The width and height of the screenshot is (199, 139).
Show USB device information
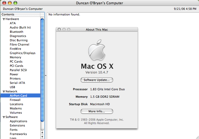click(12, 87)
